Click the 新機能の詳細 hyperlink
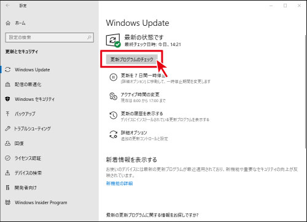This screenshot has width=307, height=222. pos(119,183)
